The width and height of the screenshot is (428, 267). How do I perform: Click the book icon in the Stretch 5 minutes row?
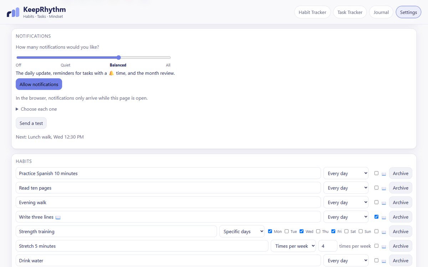(x=384, y=246)
